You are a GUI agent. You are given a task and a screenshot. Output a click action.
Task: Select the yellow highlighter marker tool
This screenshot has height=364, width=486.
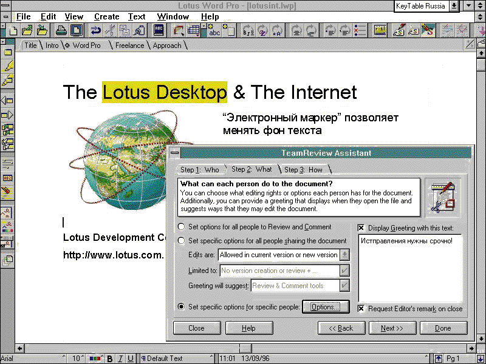[7, 66]
